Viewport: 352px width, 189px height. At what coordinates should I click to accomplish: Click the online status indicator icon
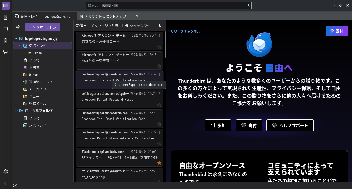[15, 186]
